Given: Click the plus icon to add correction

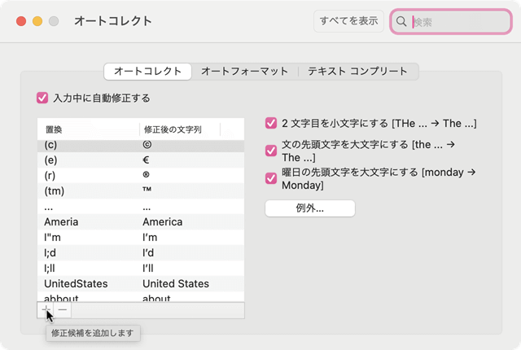Looking at the screenshot, I should (x=44, y=309).
